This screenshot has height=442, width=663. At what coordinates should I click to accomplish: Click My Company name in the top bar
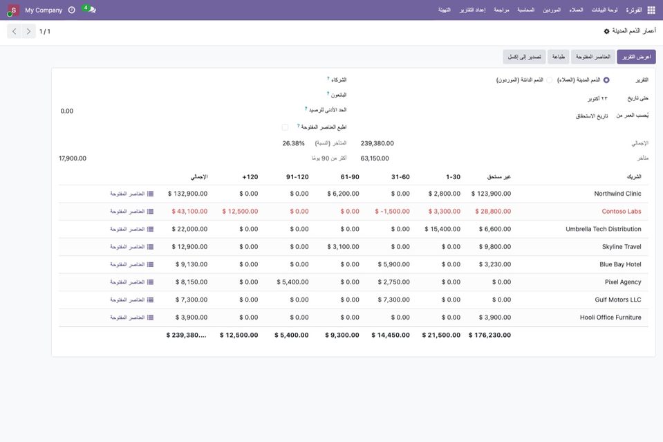tap(44, 10)
